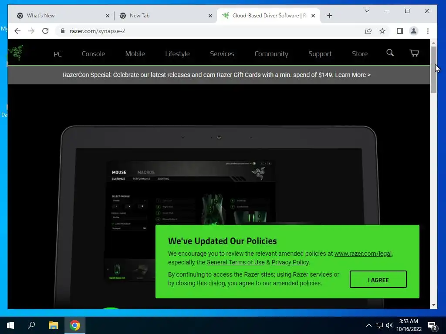The image size is (446, 334).
Task: Click the page vertical scrollbar thumb
Action: (433, 70)
